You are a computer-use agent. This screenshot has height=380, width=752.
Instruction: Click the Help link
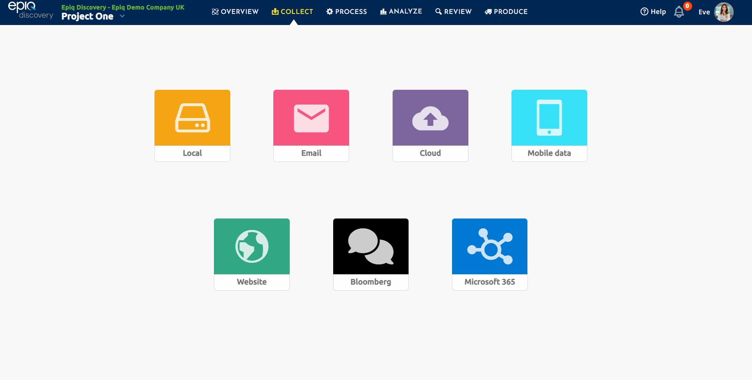pos(653,12)
